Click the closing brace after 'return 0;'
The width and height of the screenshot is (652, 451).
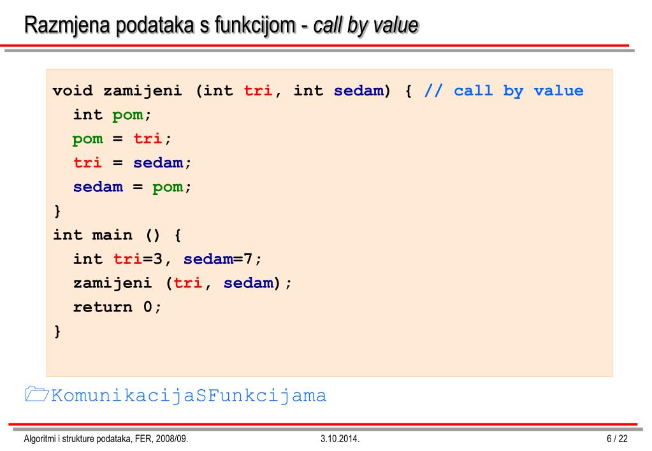coord(57,331)
